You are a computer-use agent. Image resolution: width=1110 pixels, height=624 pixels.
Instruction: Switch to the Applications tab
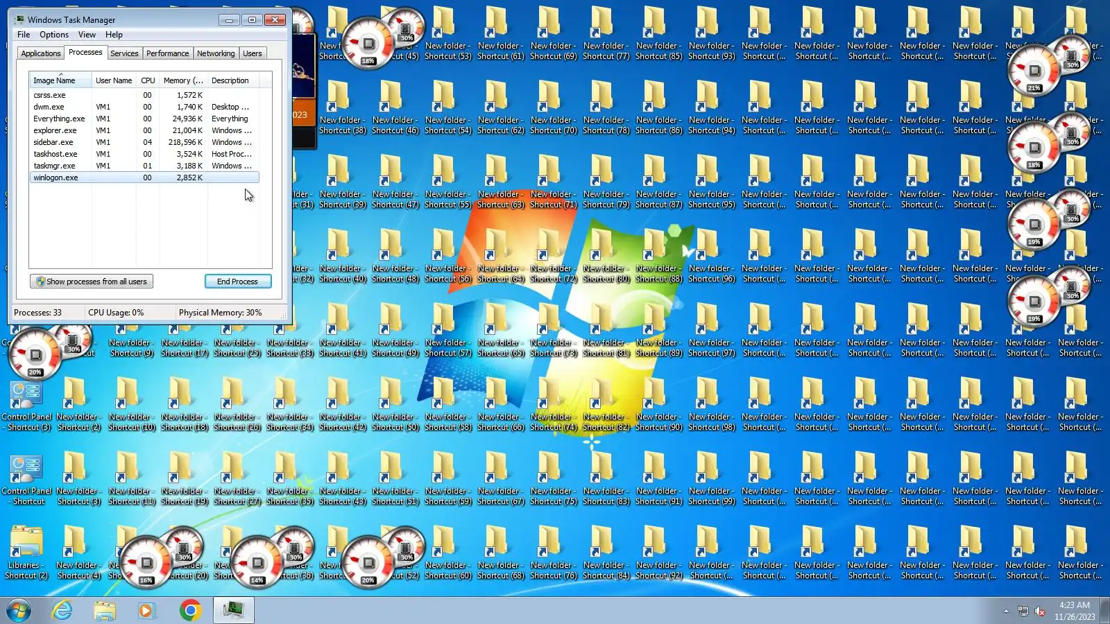click(41, 53)
